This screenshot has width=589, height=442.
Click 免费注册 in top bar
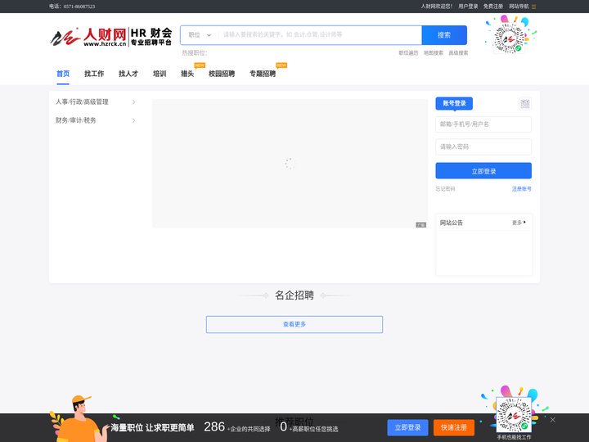[x=492, y=7]
